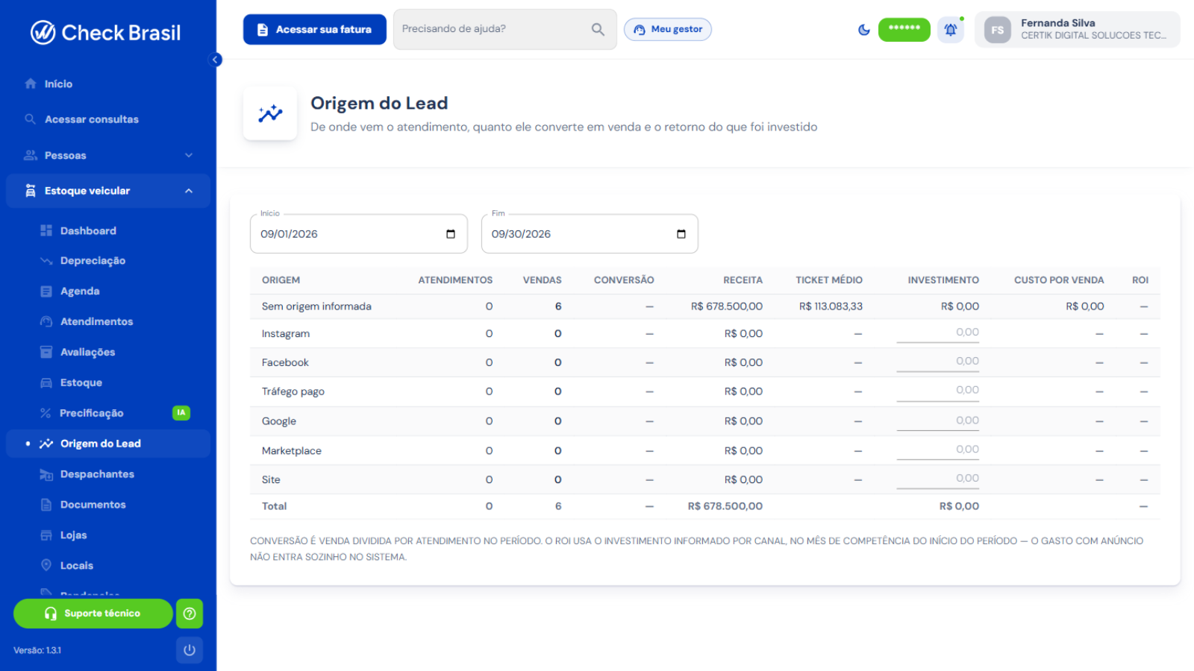Open Fernanda Silva profile menu
The image size is (1194, 671).
[x=1078, y=30]
